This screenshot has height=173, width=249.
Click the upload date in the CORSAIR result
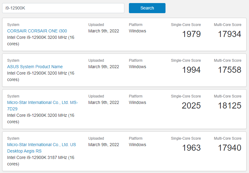104,31
